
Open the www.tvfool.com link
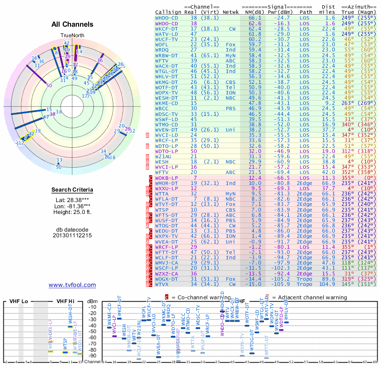point(72,285)
